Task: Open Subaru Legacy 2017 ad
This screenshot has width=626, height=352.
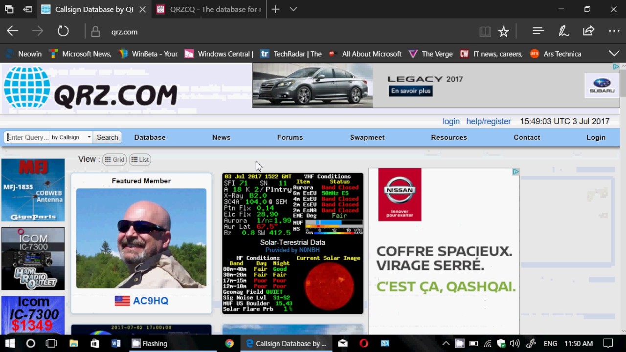Action: [x=436, y=86]
